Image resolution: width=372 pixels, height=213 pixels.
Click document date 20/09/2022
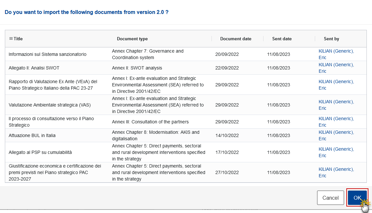coord(227,54)
